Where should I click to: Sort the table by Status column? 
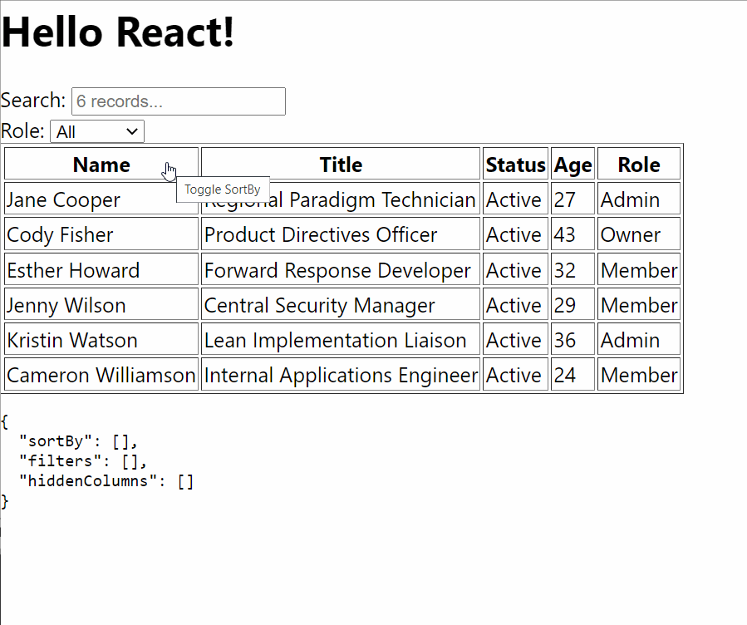[x=515, y=164]
